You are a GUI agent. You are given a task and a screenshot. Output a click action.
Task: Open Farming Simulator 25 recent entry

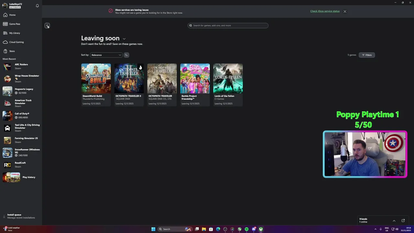(x=21, y=140)
